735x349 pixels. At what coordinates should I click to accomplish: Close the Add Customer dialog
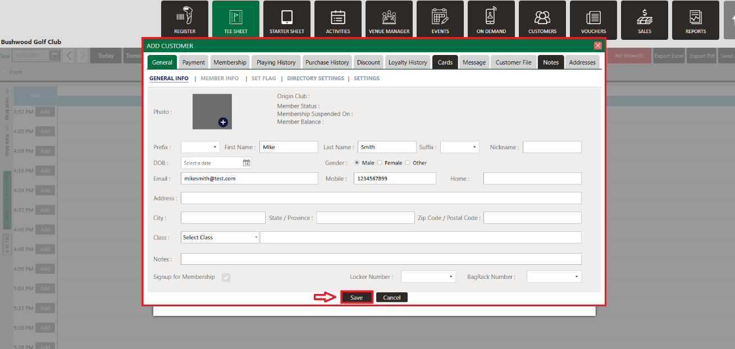[x=597, y=45]
